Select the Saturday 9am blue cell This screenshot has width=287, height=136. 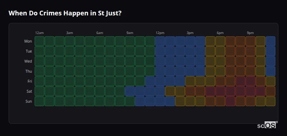[x=130, y=91]
